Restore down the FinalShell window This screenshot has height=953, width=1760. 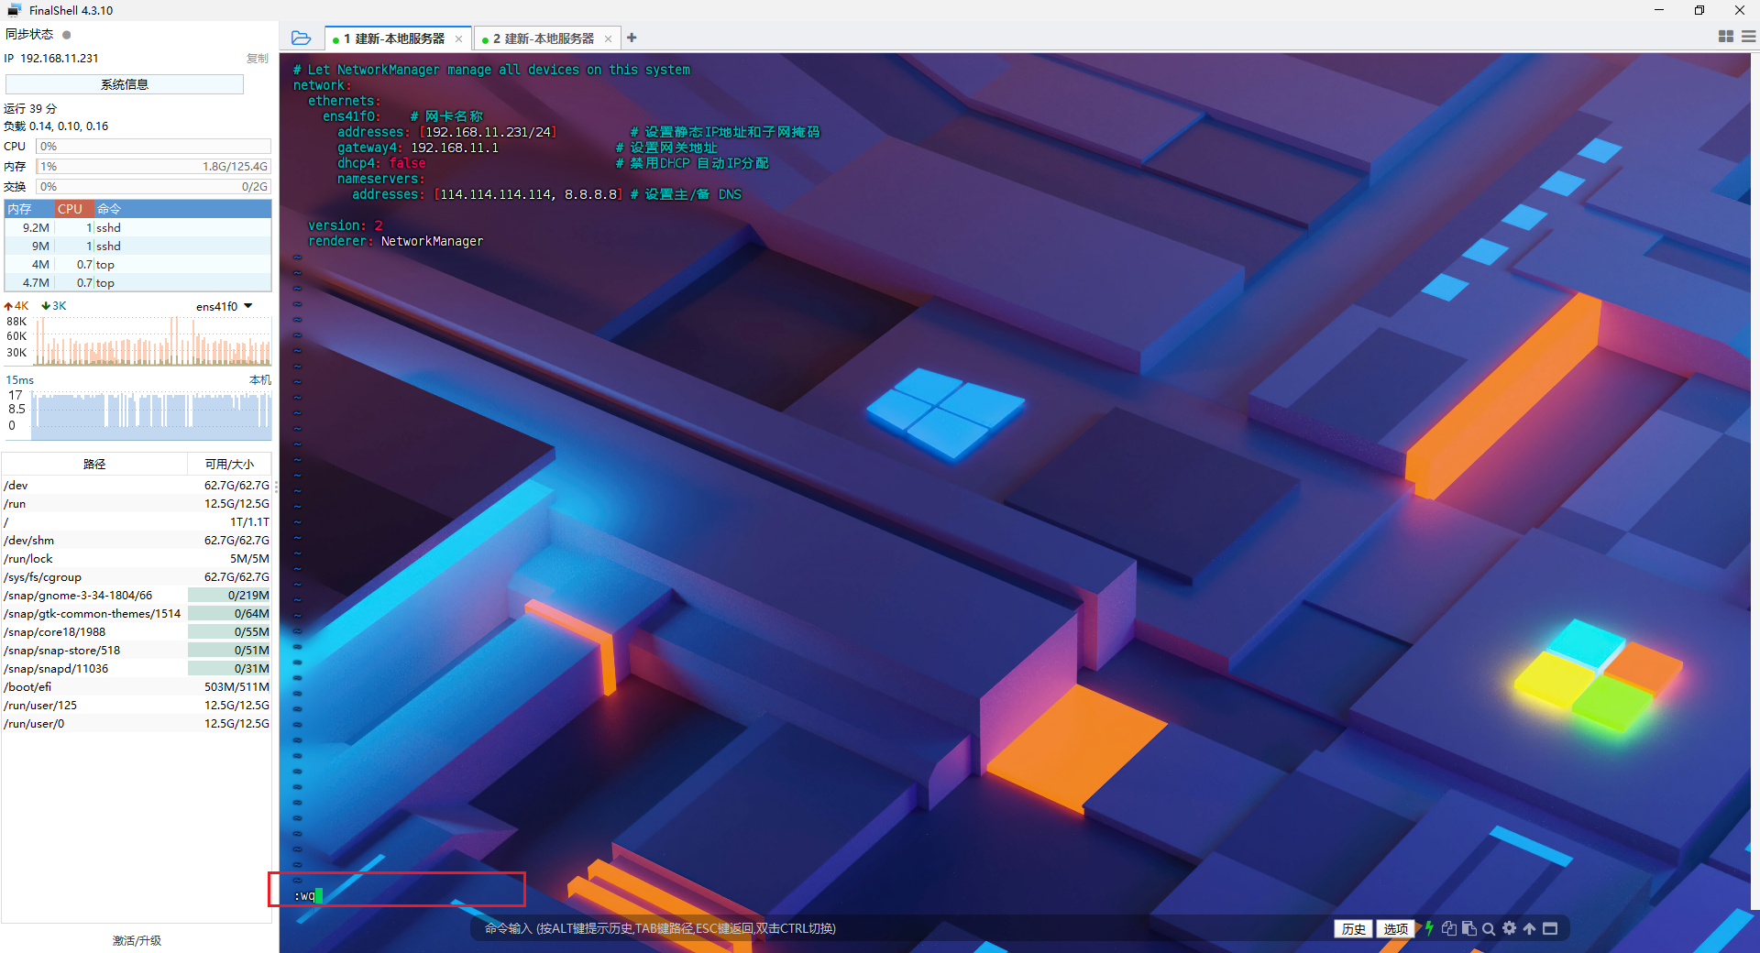coord(1699,10)
